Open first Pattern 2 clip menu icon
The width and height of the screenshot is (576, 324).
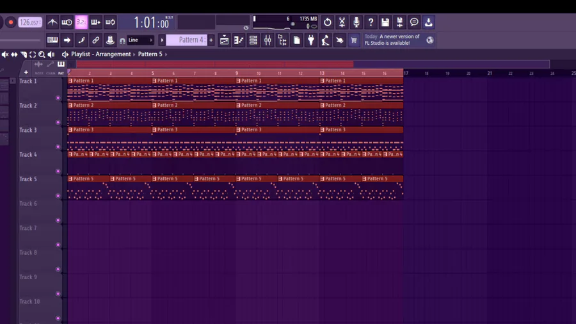pos(70,105)
